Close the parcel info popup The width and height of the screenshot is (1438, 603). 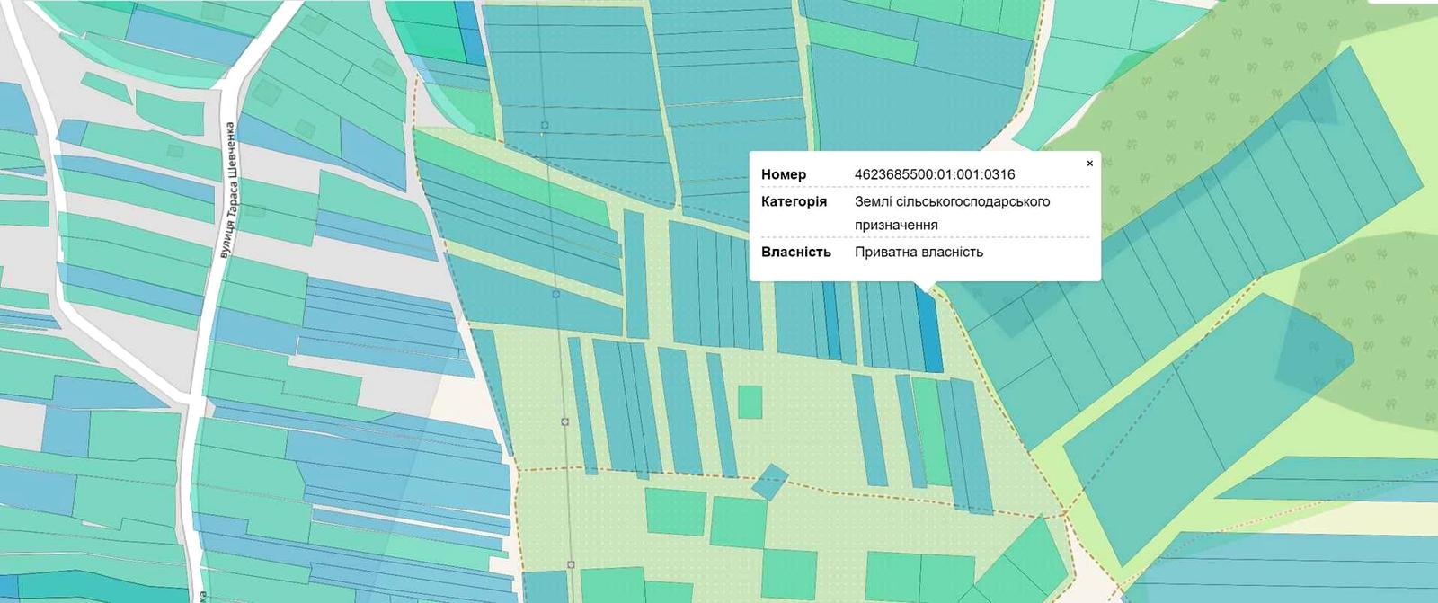tap(1089, 164)
